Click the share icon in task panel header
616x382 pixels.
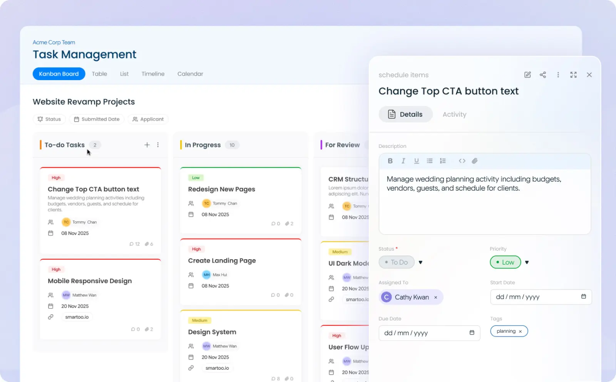(543, 75)
